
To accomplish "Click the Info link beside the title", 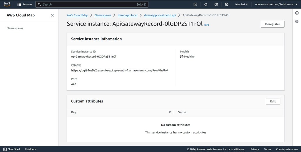I will coord(207,25).
